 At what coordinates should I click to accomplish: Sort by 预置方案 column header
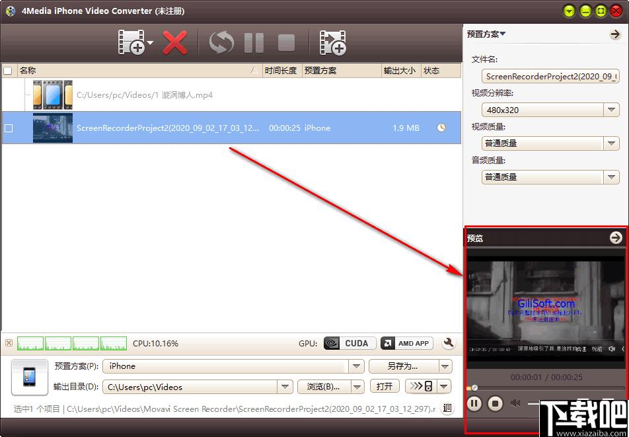pos(342,71)
